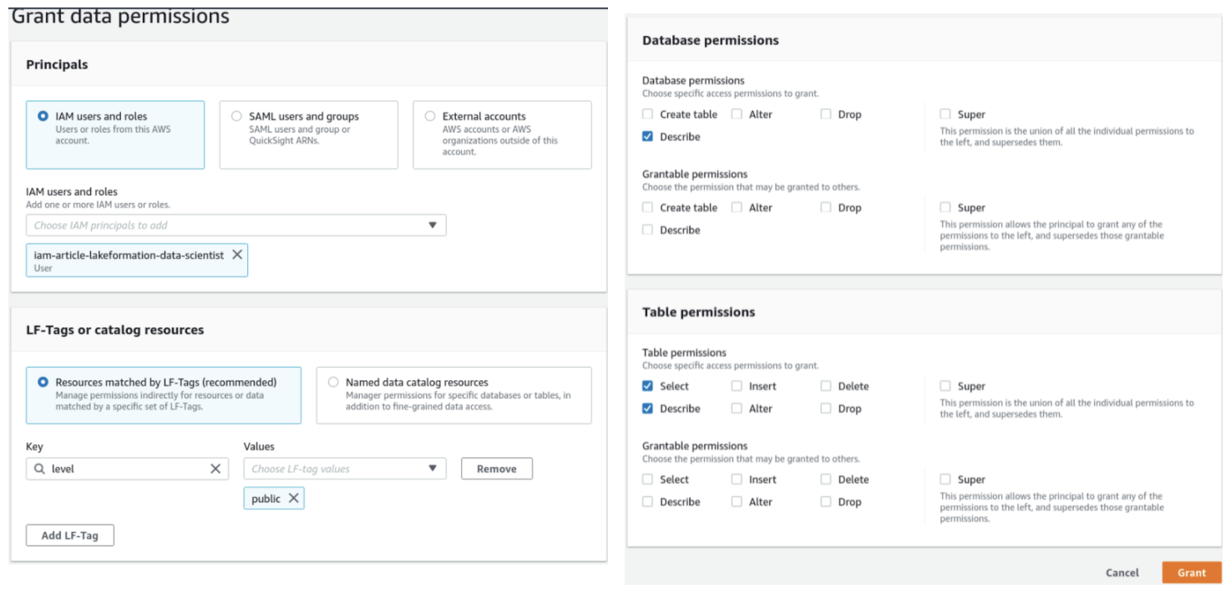Clear the level key field with X
The image size is (1231, 604).
pyautogui.click(x=215, y=469)
